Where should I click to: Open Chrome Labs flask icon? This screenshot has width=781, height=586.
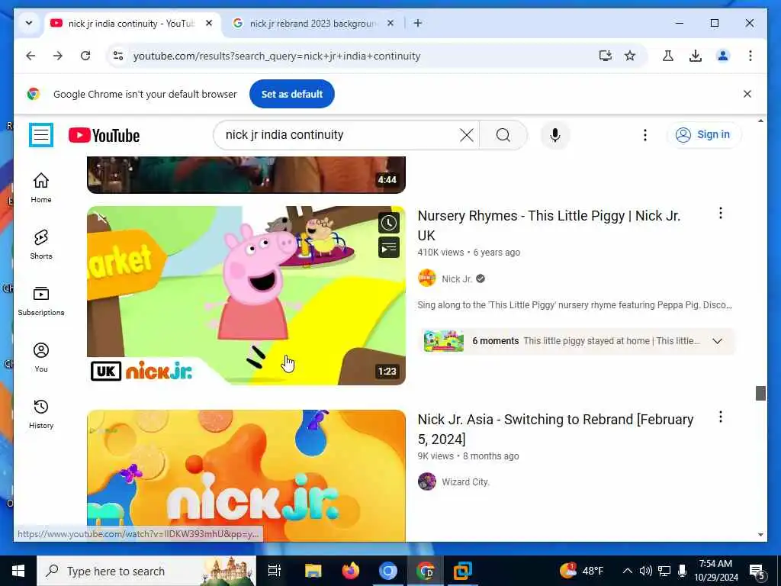point(668,56)
